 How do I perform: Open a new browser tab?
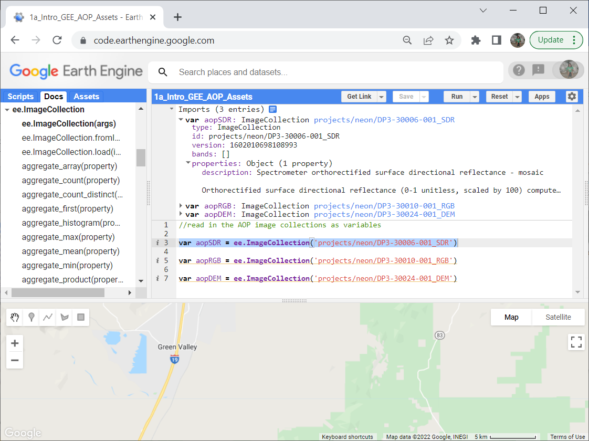pyautogui.click(x=177, y=17)
